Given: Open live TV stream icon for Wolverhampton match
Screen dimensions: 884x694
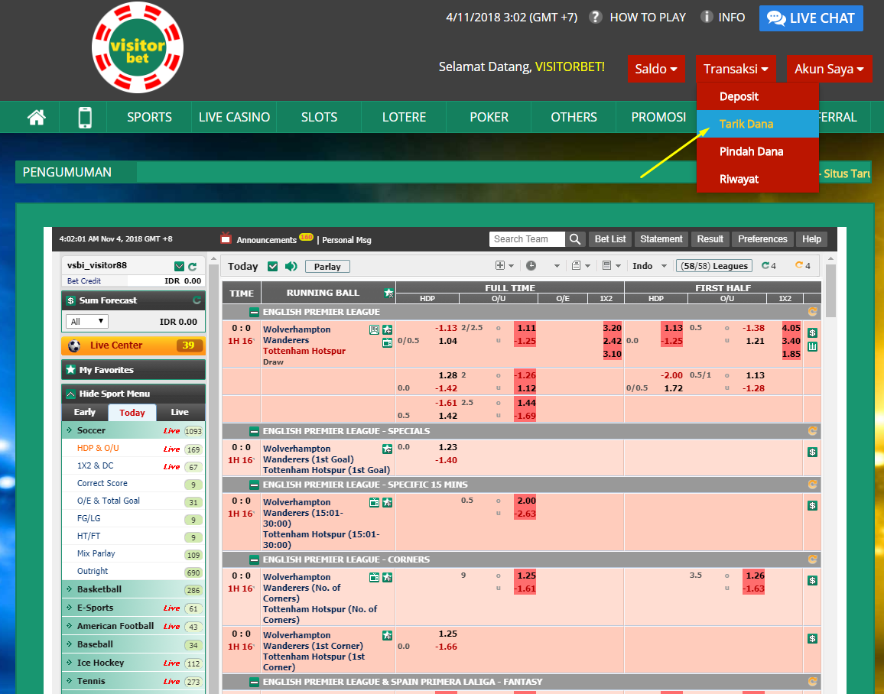Looking at the screenshot, I should (x=387, y=342).
